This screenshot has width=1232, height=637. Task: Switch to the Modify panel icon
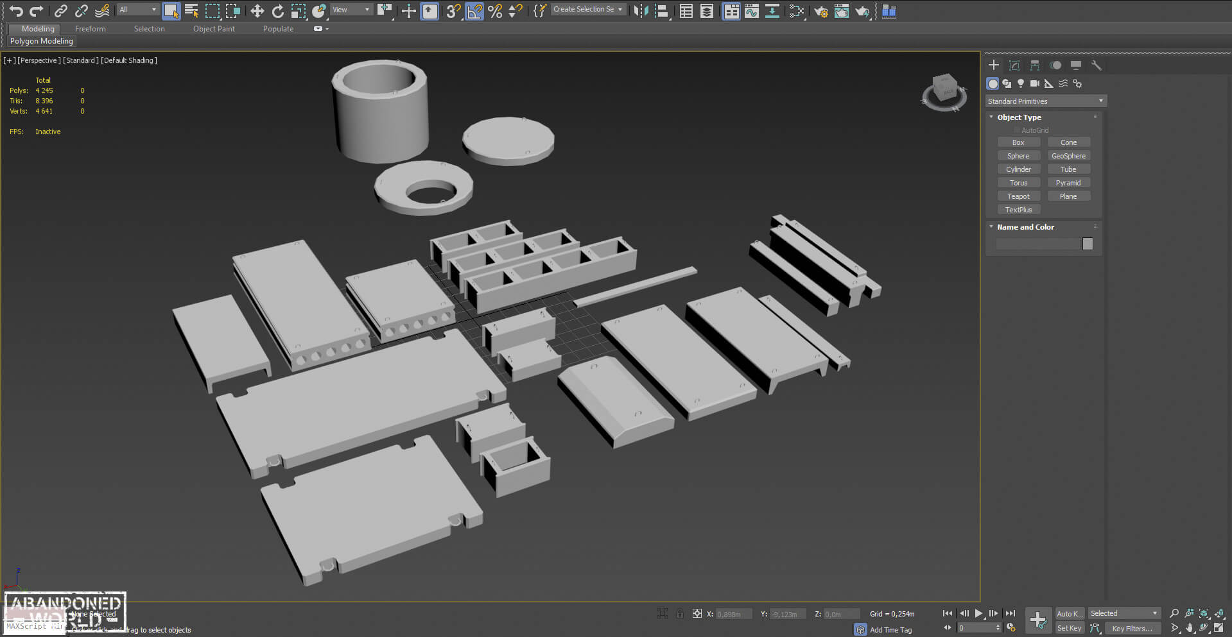tap(1014, 65)
